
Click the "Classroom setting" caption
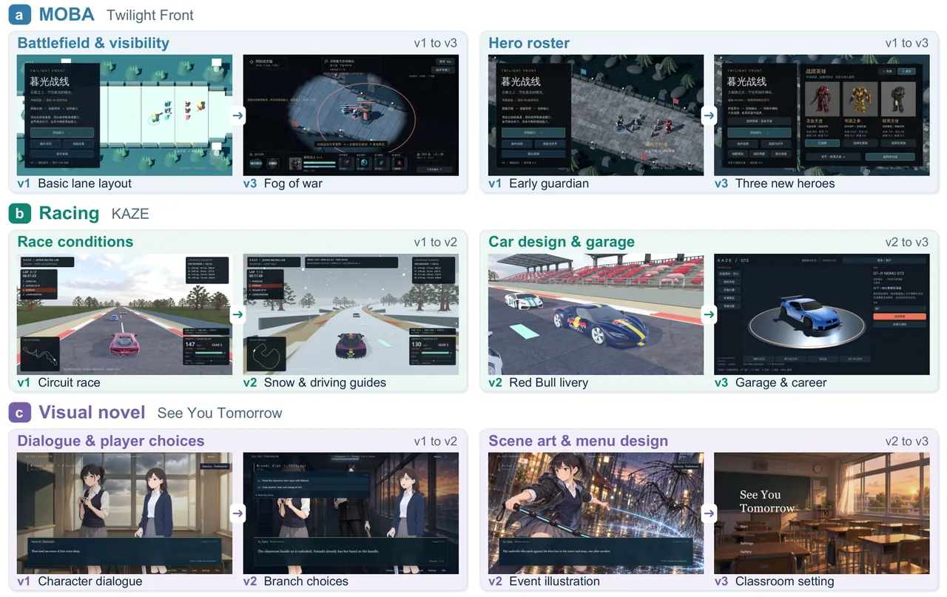click(x=784, y=581)
